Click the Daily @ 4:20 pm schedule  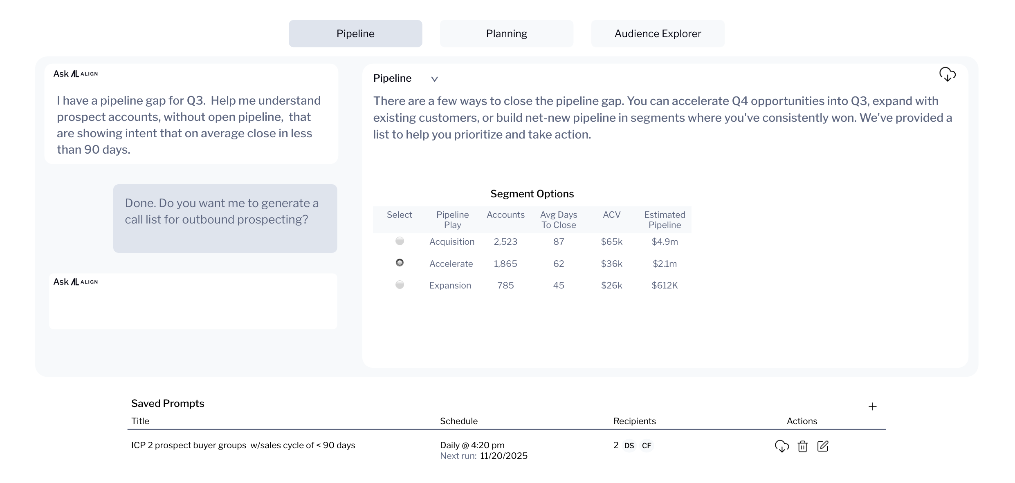[472, 445]
